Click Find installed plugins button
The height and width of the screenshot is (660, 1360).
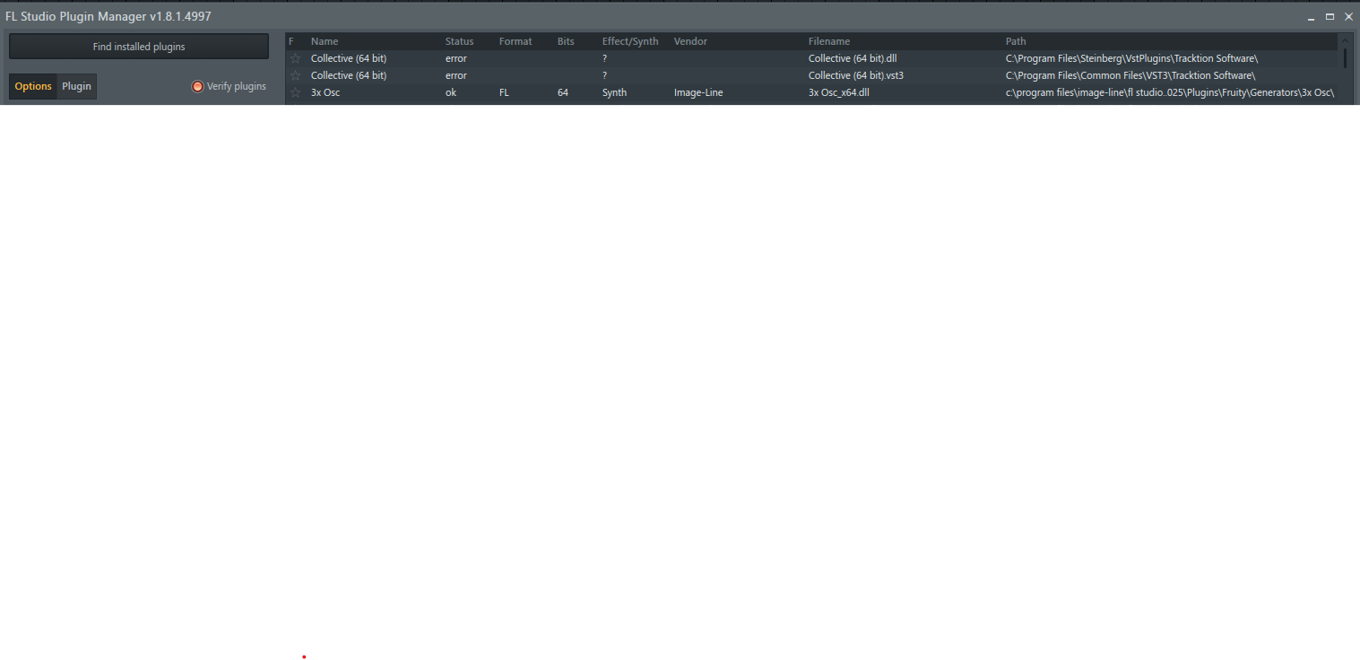click(x=139, y=47)
